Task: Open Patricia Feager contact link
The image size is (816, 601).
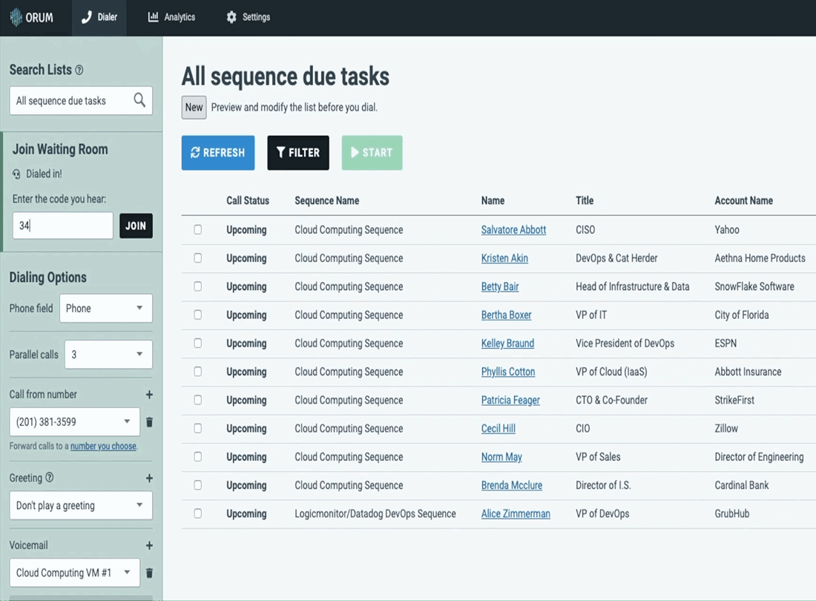Action: point(510,400)
